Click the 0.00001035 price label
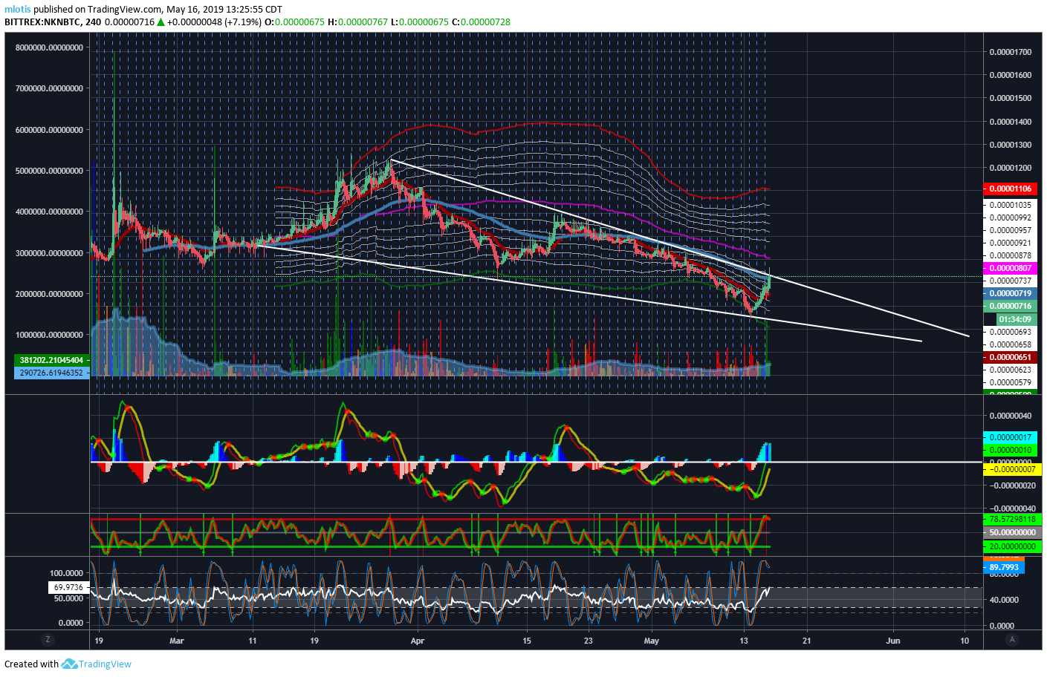 click(x=1010, y=205)
